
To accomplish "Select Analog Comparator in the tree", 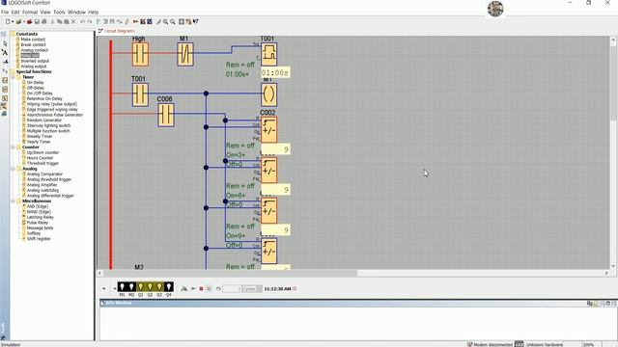I will [x=44, y=174].
